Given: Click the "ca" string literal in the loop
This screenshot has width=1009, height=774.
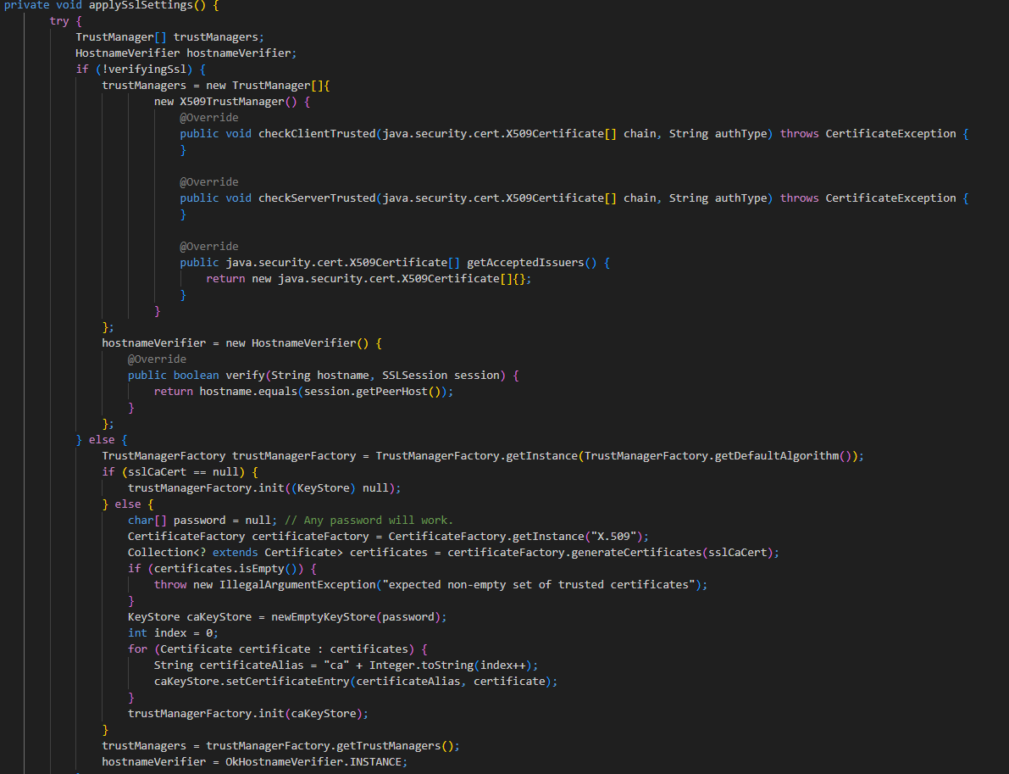Looking at the screenshot, I should (x=336, y=665).
